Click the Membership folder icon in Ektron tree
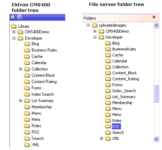The width and height of the screenshot is (162, 150). pyautogui.click(x=27, y=107)
